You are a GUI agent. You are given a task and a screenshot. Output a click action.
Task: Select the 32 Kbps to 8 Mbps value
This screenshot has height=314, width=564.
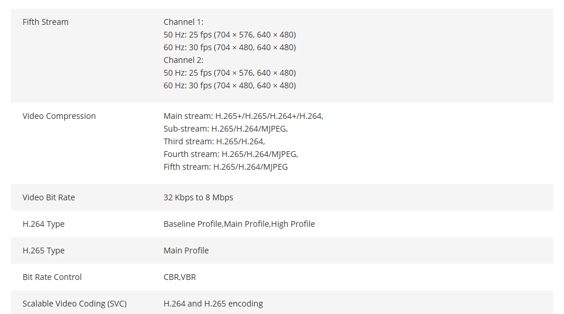[198, 197]
